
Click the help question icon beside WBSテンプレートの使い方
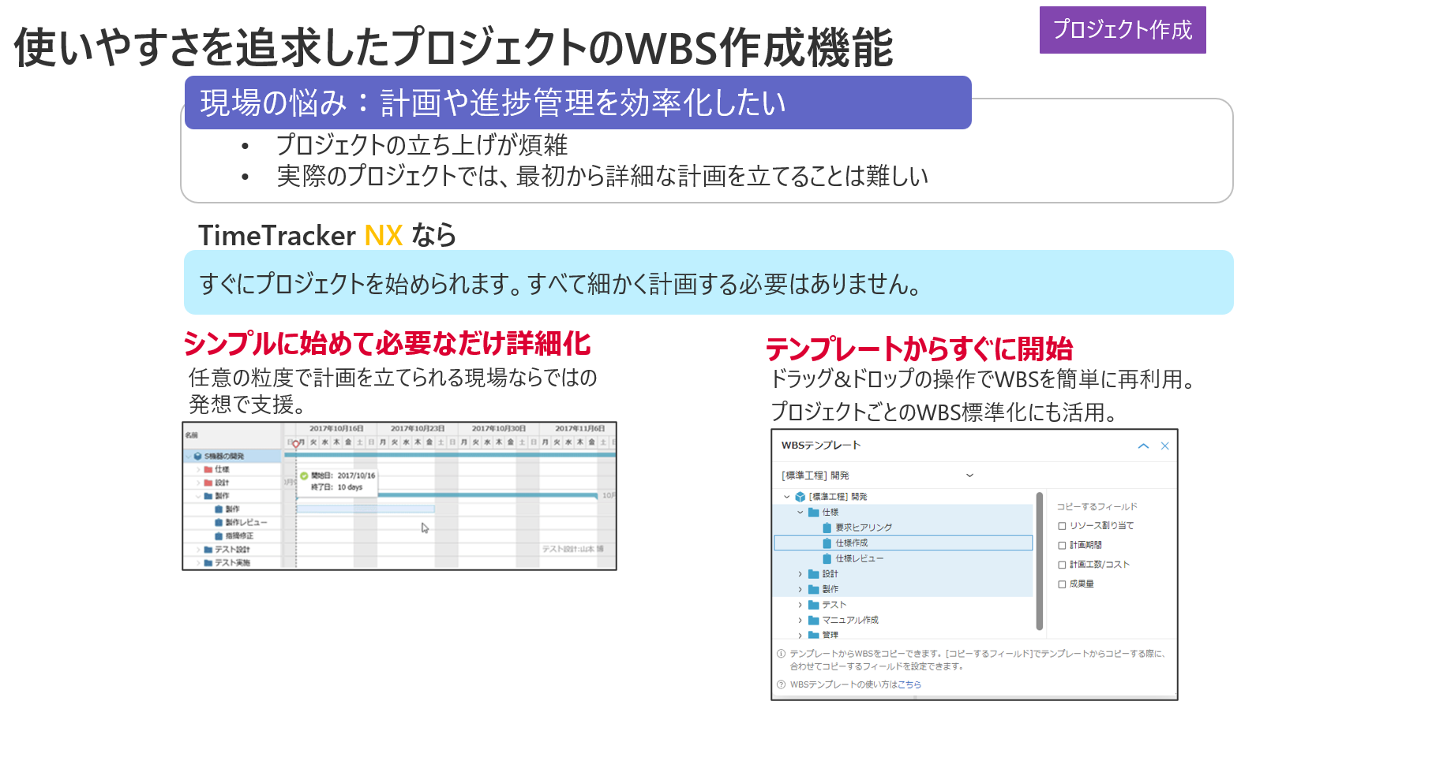781,685
